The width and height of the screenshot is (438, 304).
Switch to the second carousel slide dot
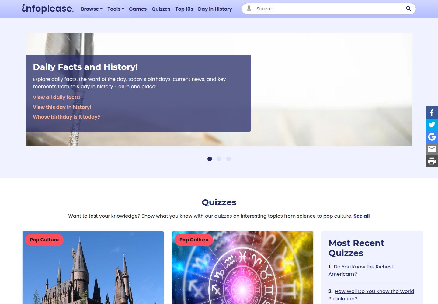(219, 159)
